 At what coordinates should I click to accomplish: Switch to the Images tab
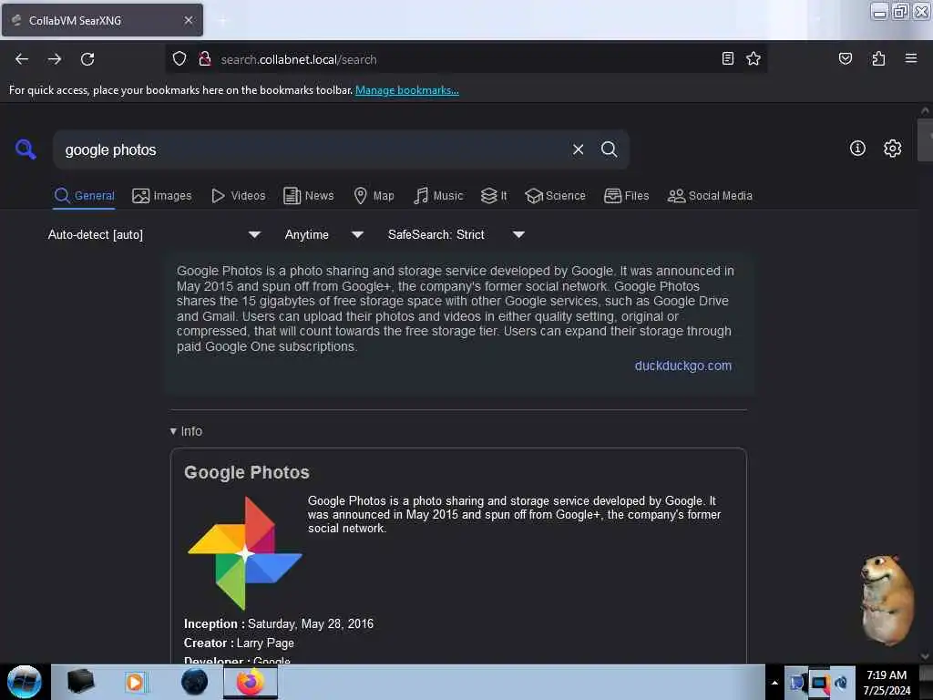162,195
